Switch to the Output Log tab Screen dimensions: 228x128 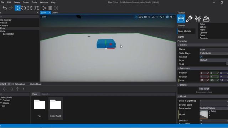(x=35, y=84)
